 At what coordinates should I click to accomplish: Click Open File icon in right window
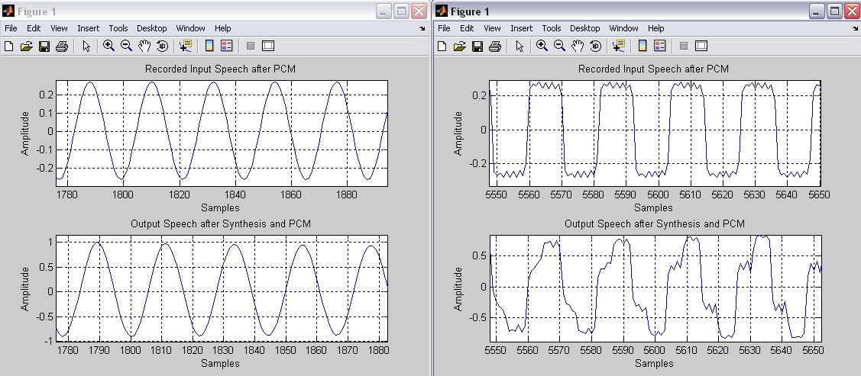point(460,46)
